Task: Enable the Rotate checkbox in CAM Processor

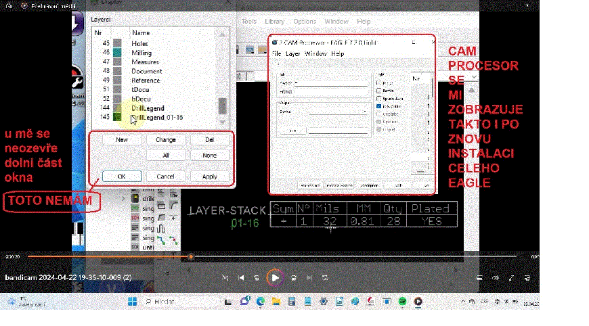Action: (378, 89)
